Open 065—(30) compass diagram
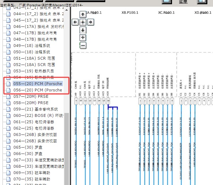This screenshot has height=185, width=213. tap(28, 147)
